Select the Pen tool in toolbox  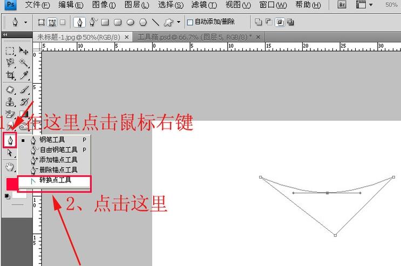coord(10,140)
